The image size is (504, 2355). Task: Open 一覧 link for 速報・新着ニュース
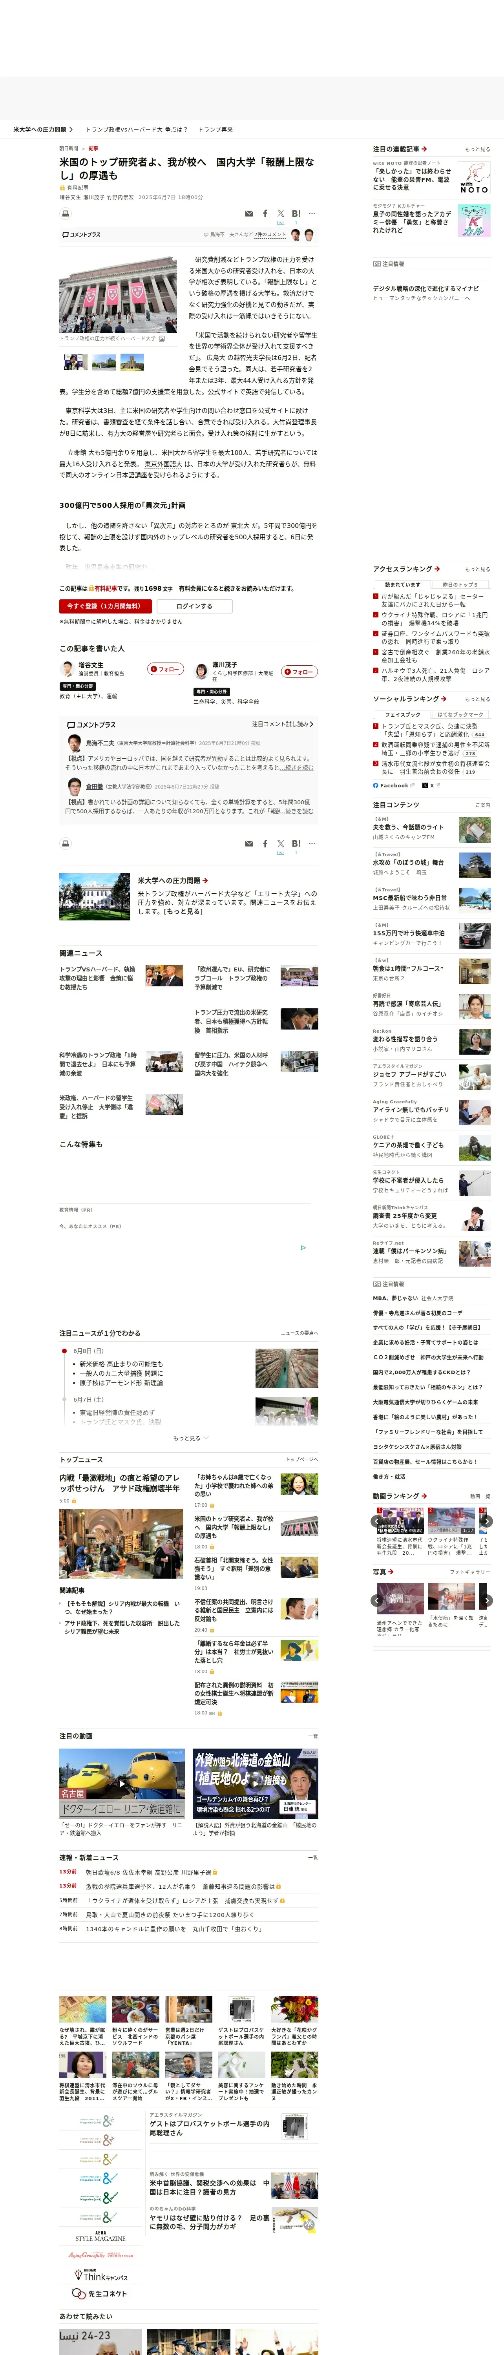click(x=312, y=1858)
